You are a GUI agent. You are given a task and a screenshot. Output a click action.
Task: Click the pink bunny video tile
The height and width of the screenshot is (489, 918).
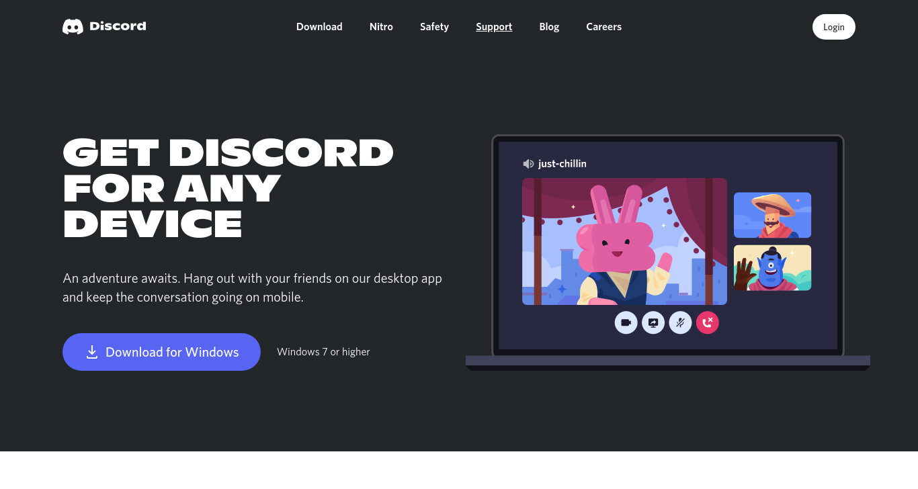[x=624, y=241]
